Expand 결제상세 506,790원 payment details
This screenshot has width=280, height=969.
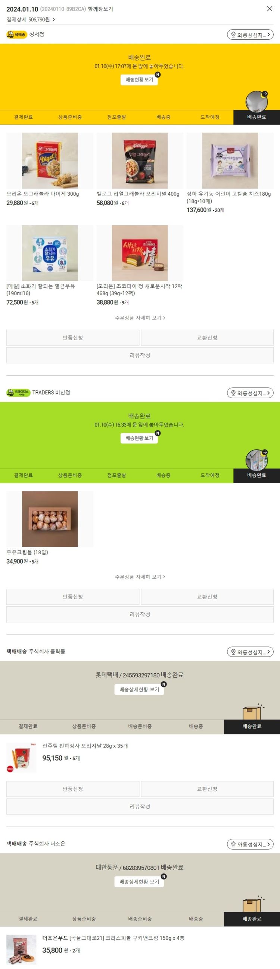pos(31,19)
